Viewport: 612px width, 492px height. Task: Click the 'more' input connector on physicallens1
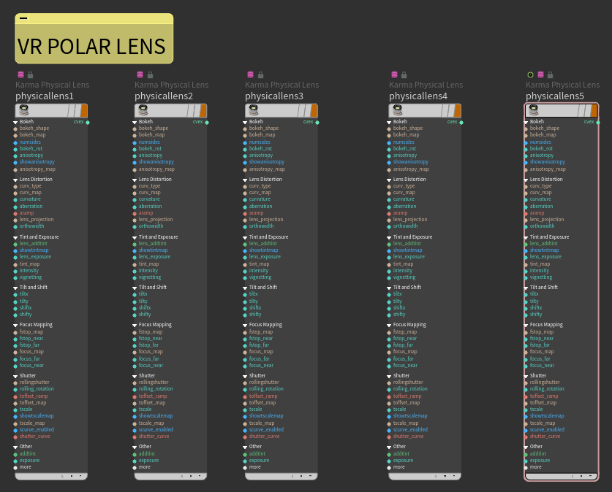pyautogui.click(x=15, y=467)
